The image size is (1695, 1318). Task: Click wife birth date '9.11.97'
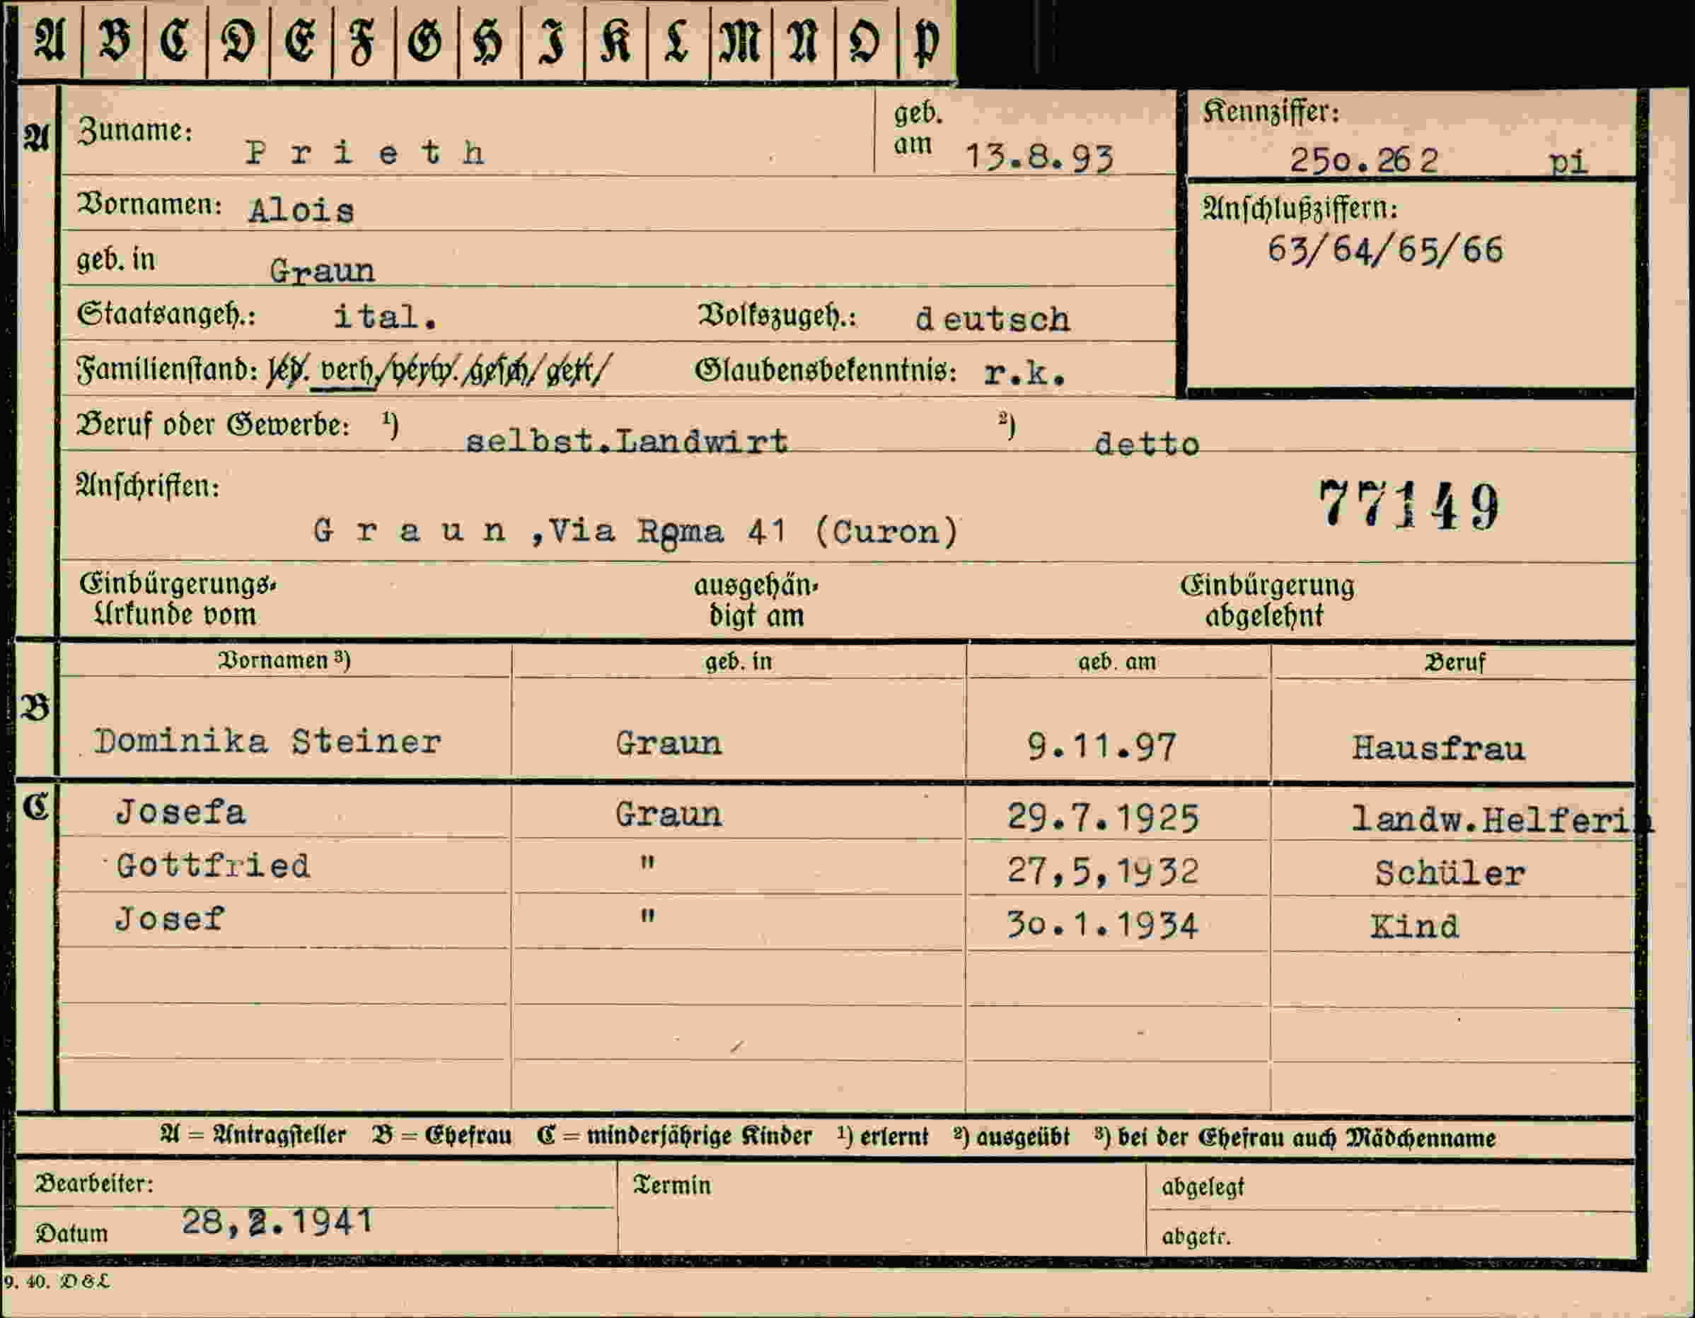tap(1102, 747)
